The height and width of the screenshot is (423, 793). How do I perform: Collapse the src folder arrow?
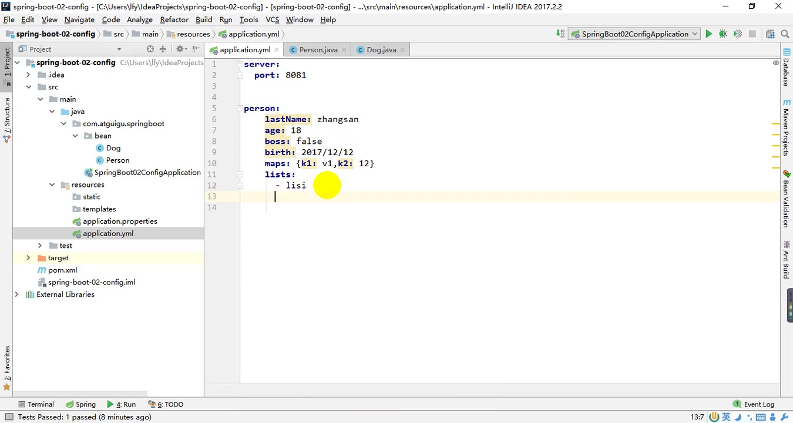(28, 87)
